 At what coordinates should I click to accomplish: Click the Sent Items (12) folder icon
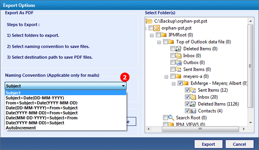(193, 90)
